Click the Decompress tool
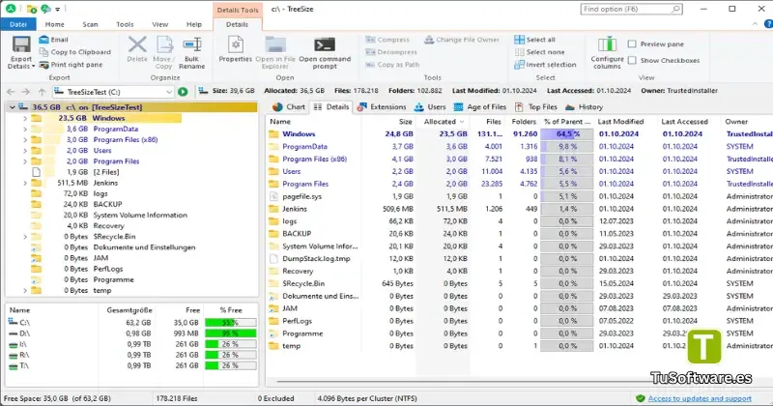Screen dimensions: 773x406 click(391, 52)
